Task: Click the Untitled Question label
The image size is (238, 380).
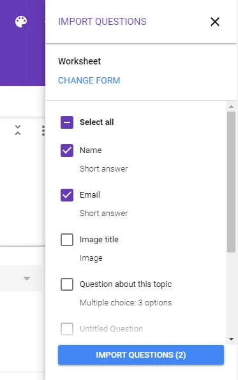Action: [x=111, y=329]
